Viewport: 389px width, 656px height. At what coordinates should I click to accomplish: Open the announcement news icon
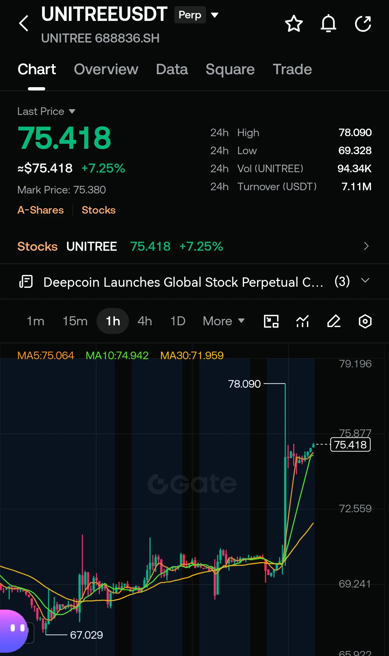point(26,282)
